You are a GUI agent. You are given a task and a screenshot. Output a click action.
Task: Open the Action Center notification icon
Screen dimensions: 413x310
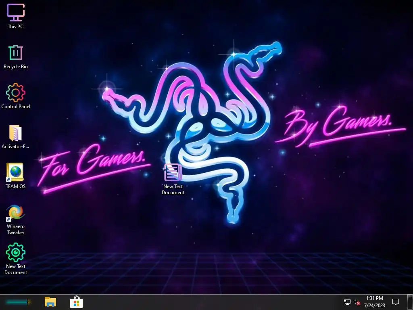[x=396, y=302]
